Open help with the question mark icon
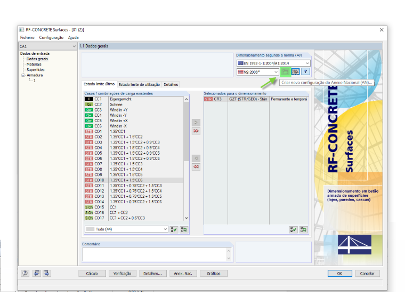 click(25, 273)
